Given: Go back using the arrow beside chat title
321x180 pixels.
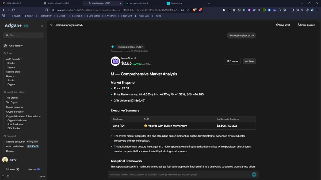Looking at the screenshot, I should [x=51, y=25].
